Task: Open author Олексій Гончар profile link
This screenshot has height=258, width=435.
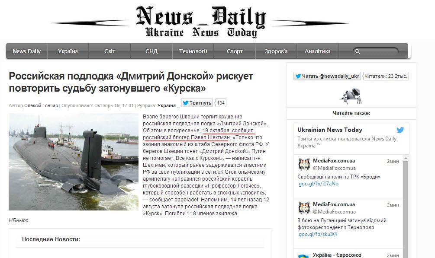Action: click(x=41, y=105)
